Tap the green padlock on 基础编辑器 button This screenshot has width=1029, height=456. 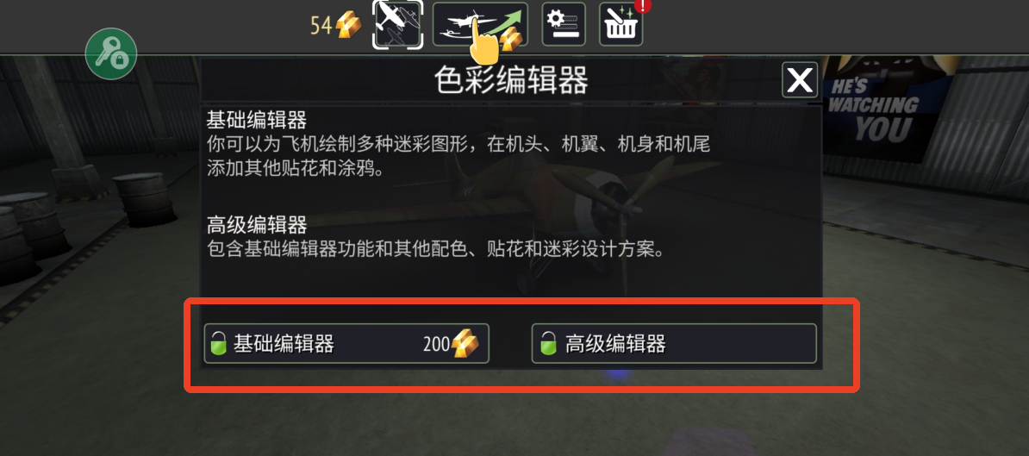coord(218,343)
